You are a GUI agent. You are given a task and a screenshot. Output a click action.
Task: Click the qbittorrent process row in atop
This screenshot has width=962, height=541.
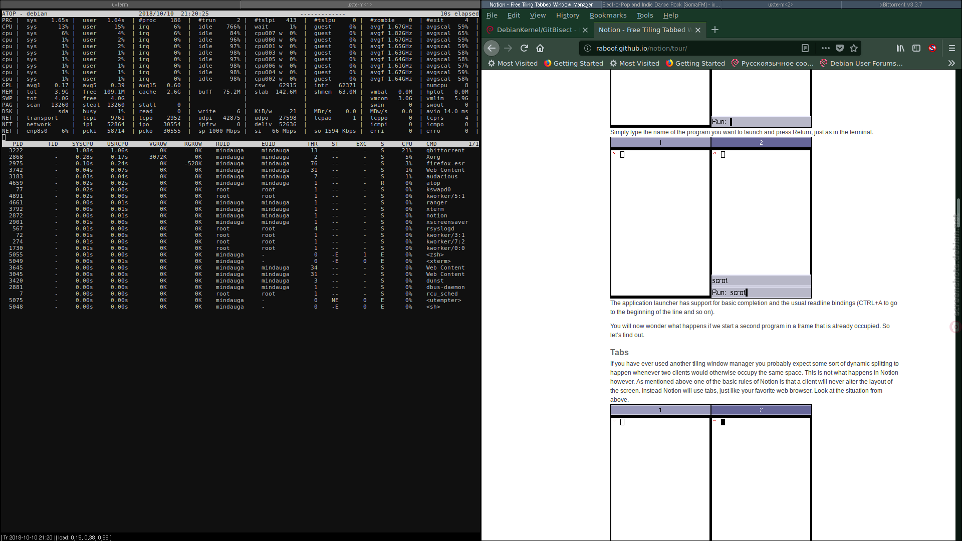point(239,151)
